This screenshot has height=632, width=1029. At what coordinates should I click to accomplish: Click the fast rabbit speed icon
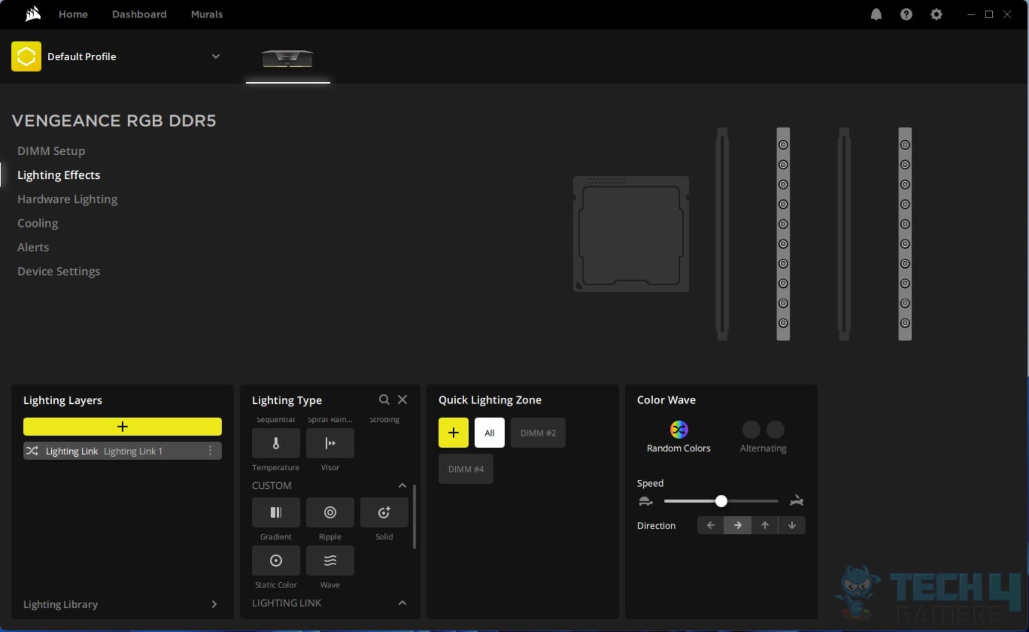tap(796, 501)
